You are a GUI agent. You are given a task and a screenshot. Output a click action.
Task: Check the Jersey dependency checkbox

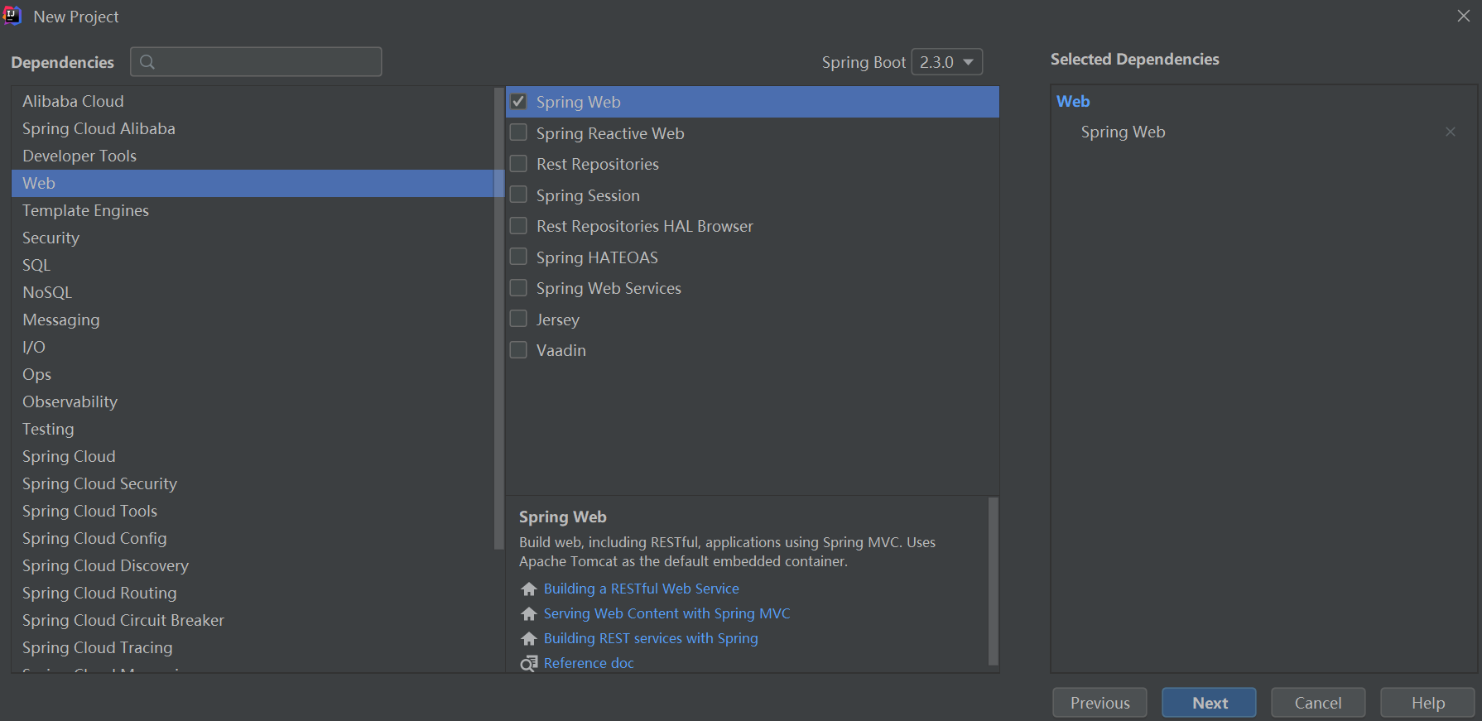click(x=518, y=319)
